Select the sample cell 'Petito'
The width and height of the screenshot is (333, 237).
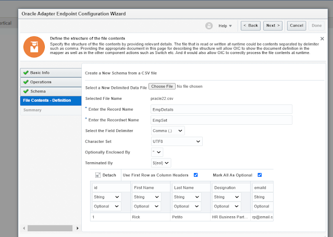(x=190, y=217)
